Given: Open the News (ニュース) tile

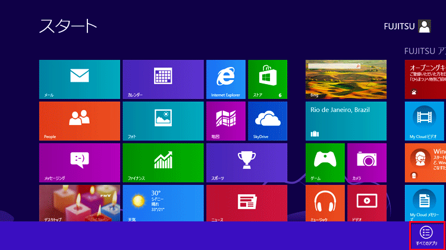Looking at the screenshot, I should [x=247, y=203].
